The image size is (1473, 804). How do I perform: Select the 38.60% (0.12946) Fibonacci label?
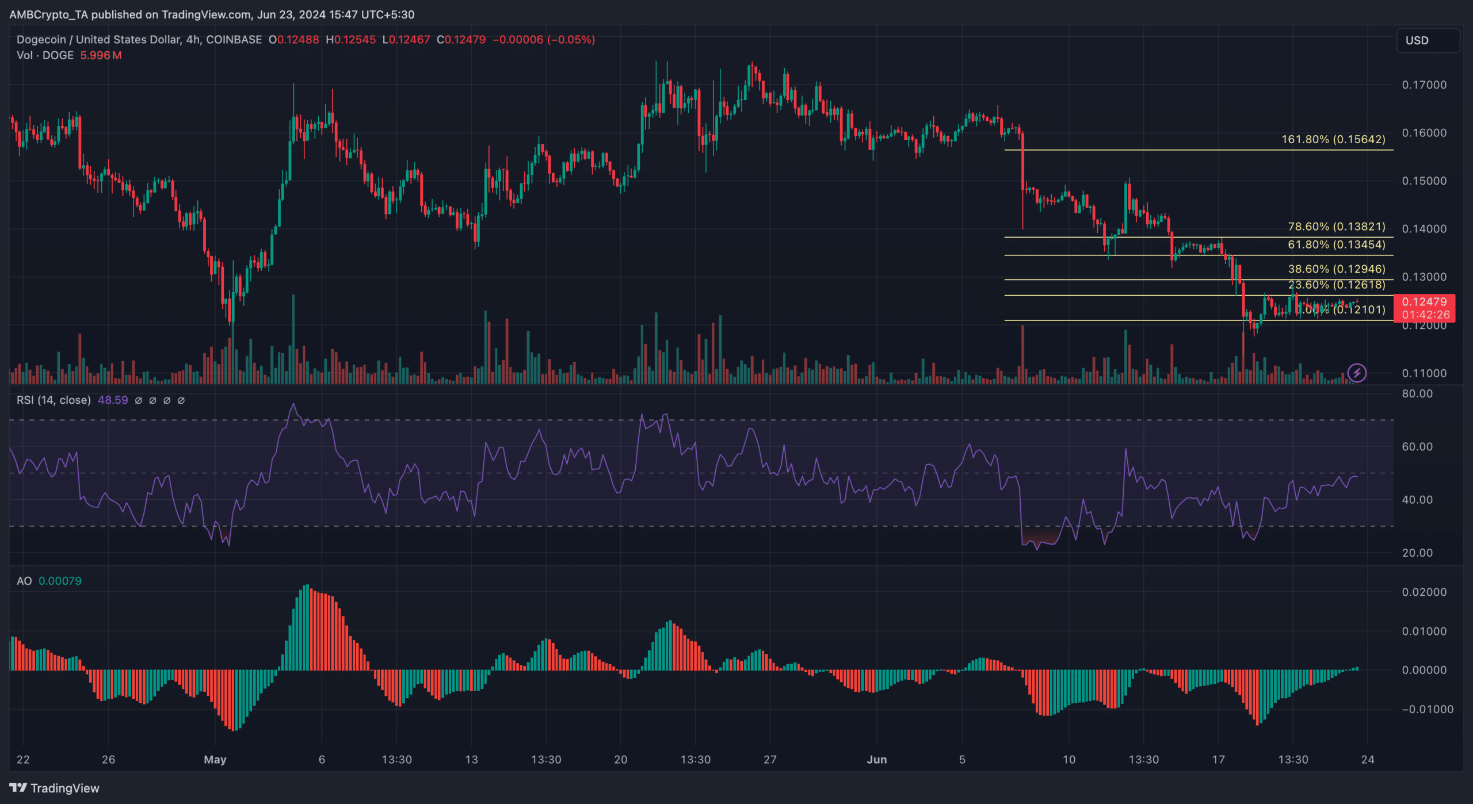pyautogui.click(x=1337, y=269)
